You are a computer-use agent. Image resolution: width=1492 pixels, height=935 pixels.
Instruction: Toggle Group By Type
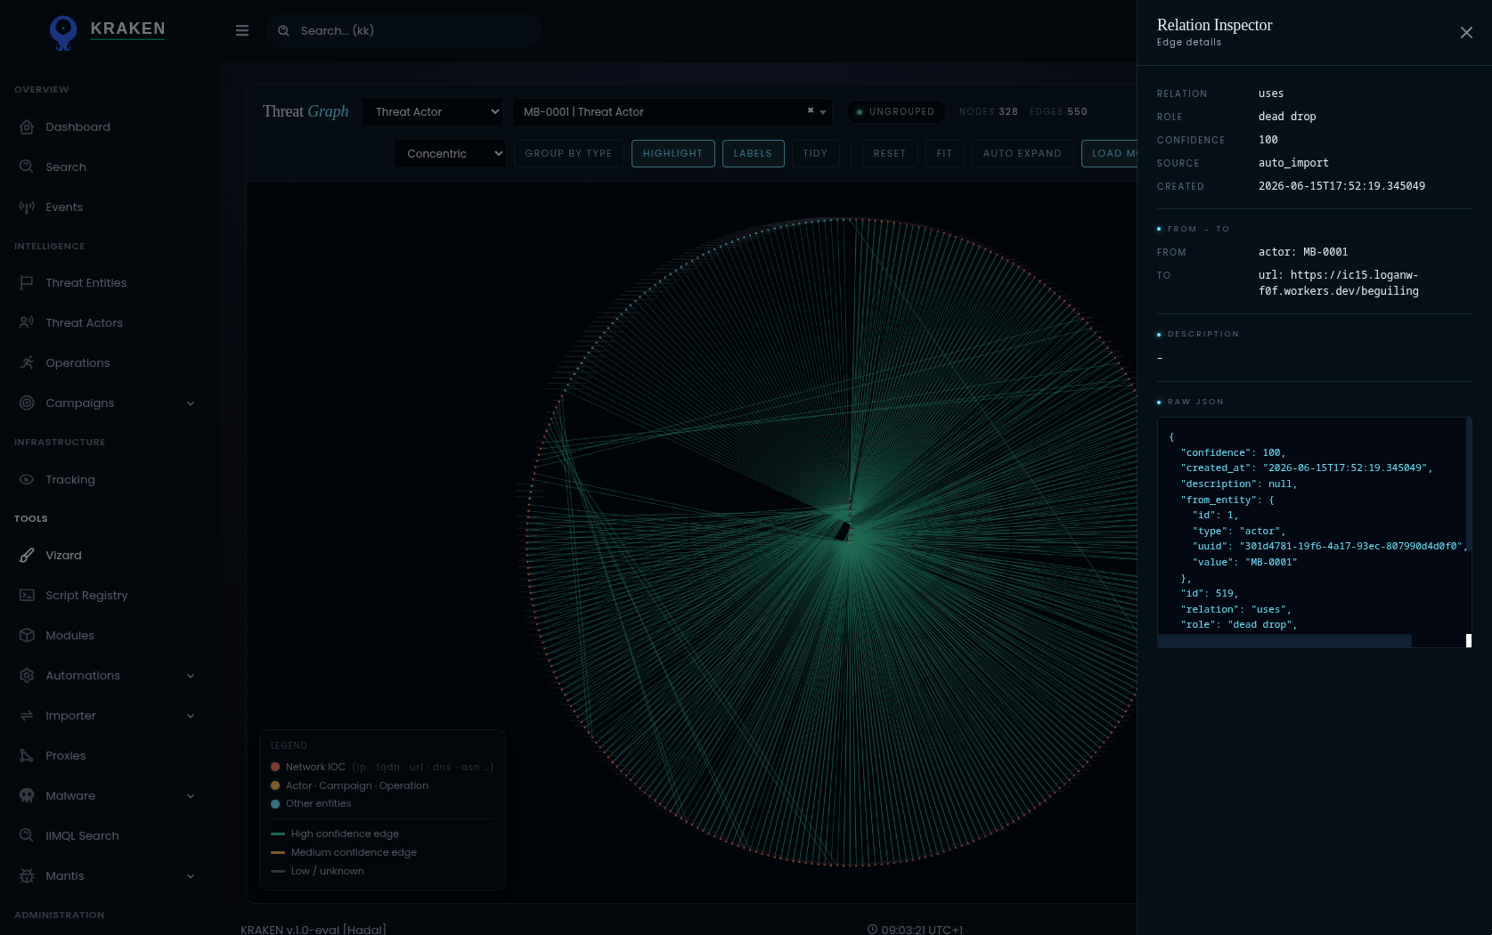click(568, 153)
